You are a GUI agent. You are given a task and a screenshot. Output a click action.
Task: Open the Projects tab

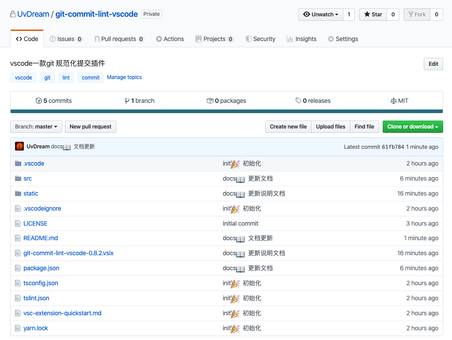tap(214, 39)
